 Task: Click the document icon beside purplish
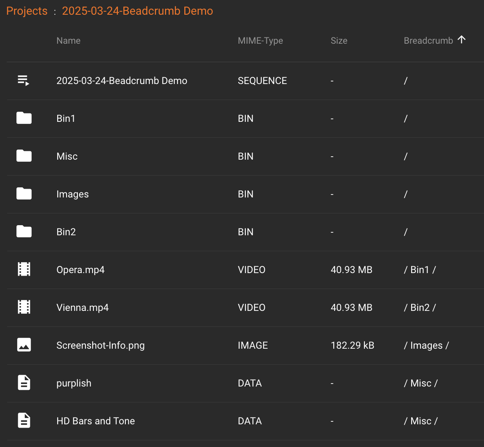pyautogui.click(x=24, y=383)
